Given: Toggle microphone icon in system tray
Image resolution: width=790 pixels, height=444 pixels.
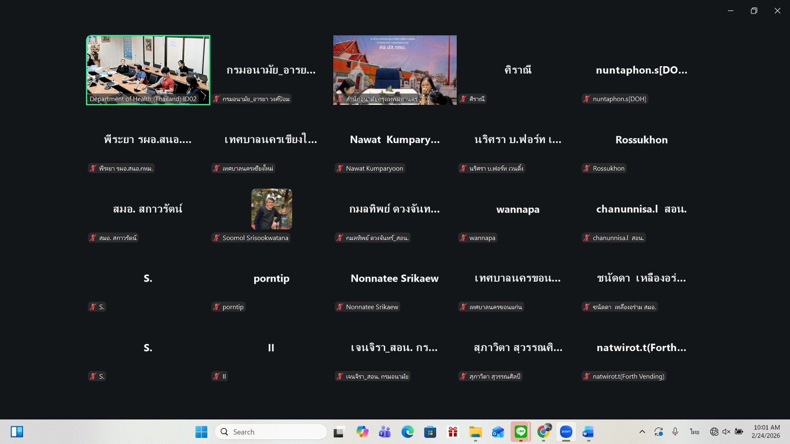Looking at the screenshot, I should tap(675, 432).
